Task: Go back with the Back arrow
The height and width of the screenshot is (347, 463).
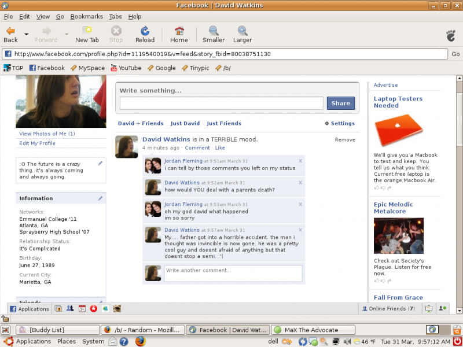Action: (10, 35)
